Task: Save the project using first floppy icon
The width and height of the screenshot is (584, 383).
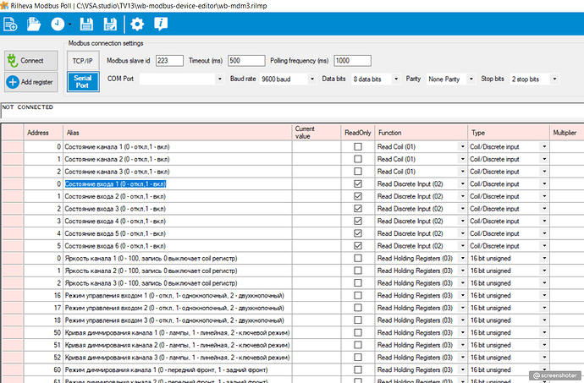Action: 86,25
